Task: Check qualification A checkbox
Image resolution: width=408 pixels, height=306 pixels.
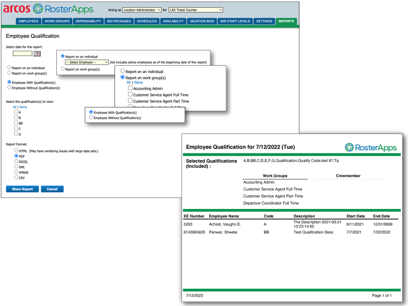Action: [x=16, y=112]
